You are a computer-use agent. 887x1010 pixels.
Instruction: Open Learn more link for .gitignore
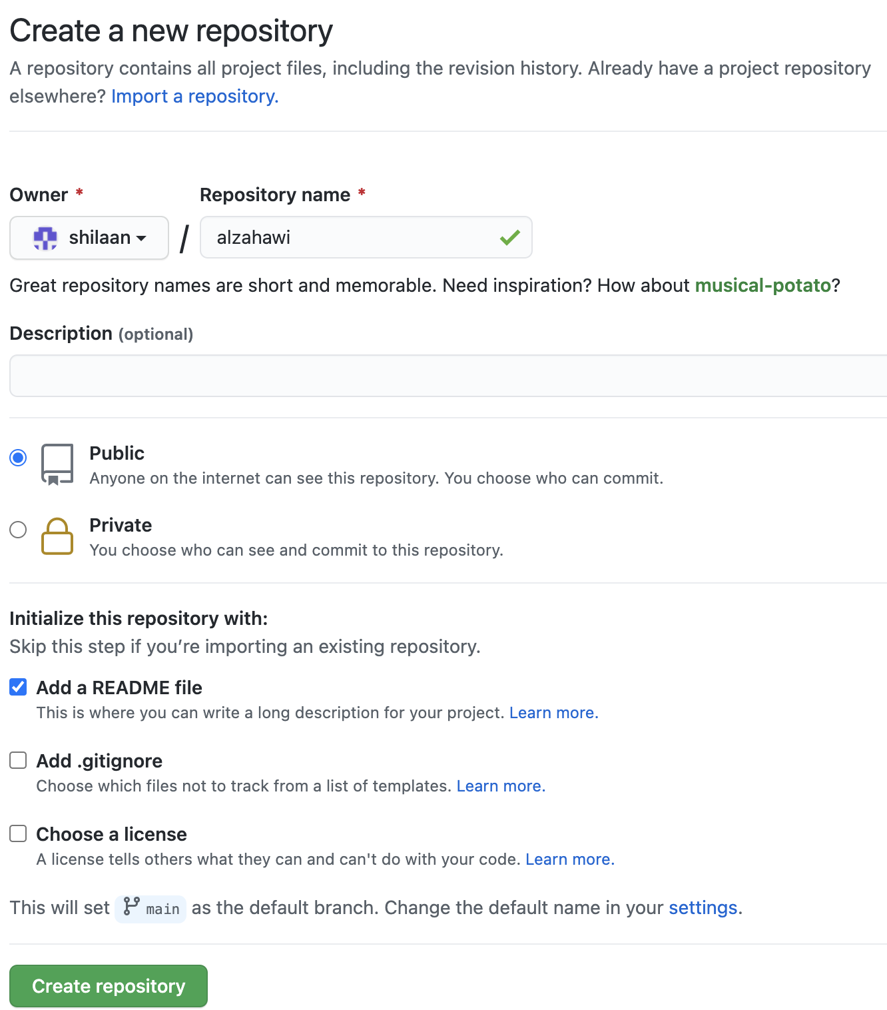click(501, 786)
